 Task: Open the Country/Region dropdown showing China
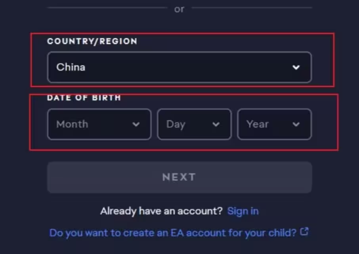(x=179, y=67)
